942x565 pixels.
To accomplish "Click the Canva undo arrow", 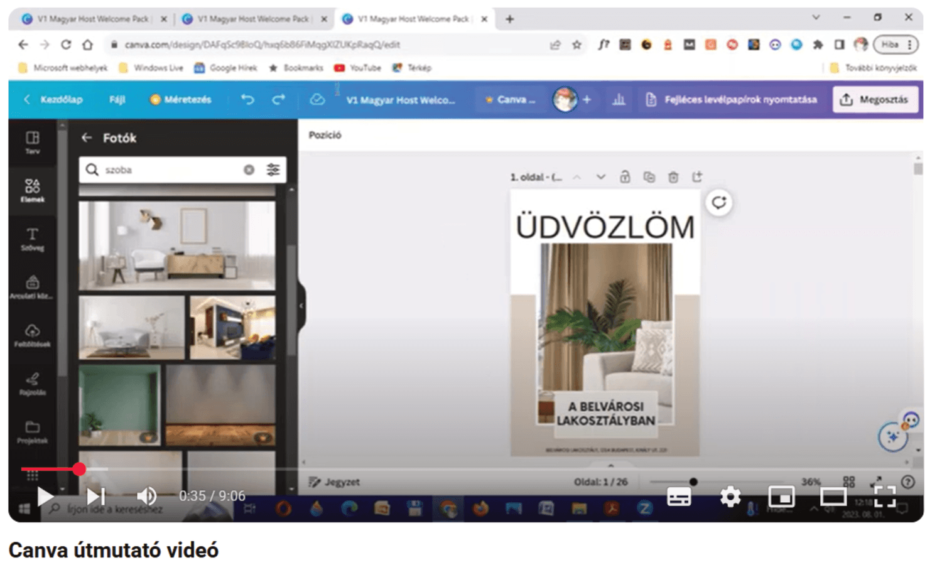I will pyautogui.click(x=248, y=99).
